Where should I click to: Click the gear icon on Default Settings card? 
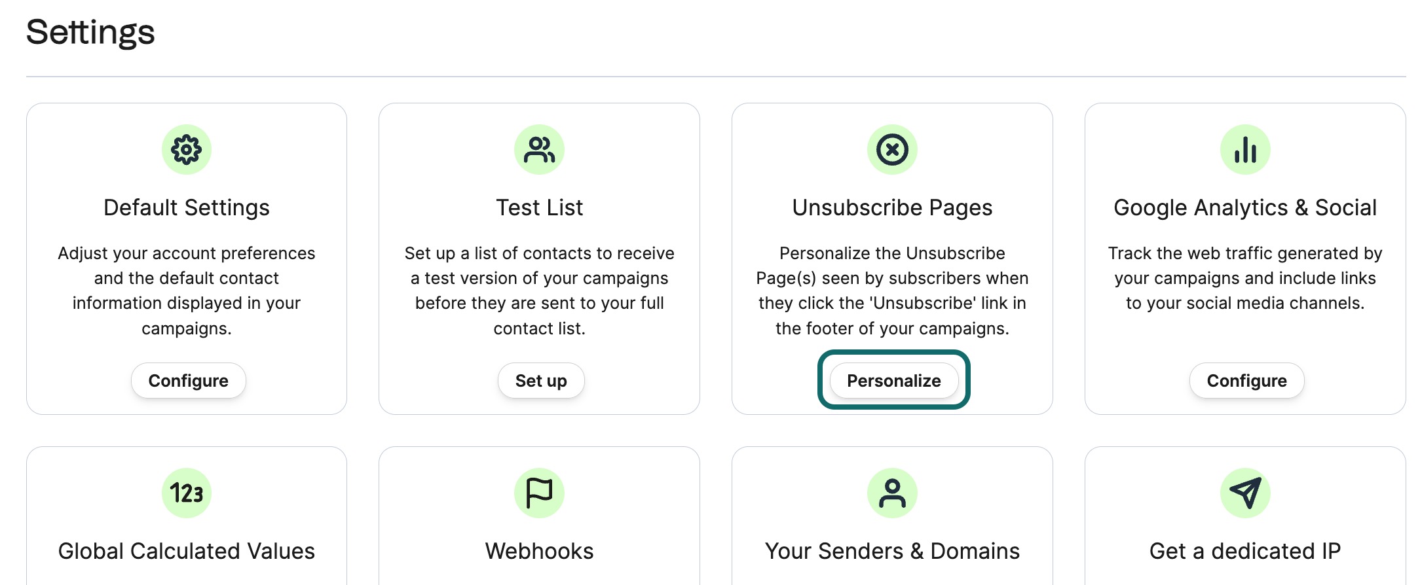tap(188, 149)
